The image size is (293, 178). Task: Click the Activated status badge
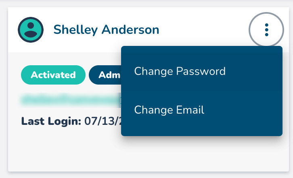pos(53,75)
